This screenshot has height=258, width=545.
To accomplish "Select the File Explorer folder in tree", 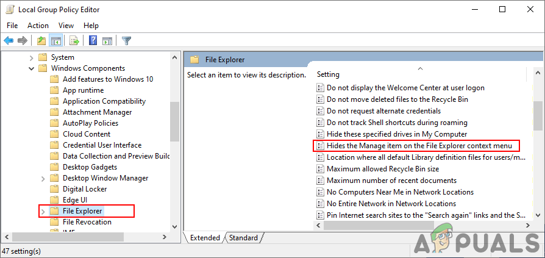I will point(82,210).
